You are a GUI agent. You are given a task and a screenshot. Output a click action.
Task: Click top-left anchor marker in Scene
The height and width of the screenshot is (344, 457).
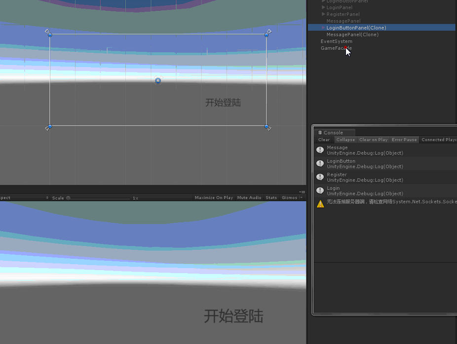click(x=46, y=31)
